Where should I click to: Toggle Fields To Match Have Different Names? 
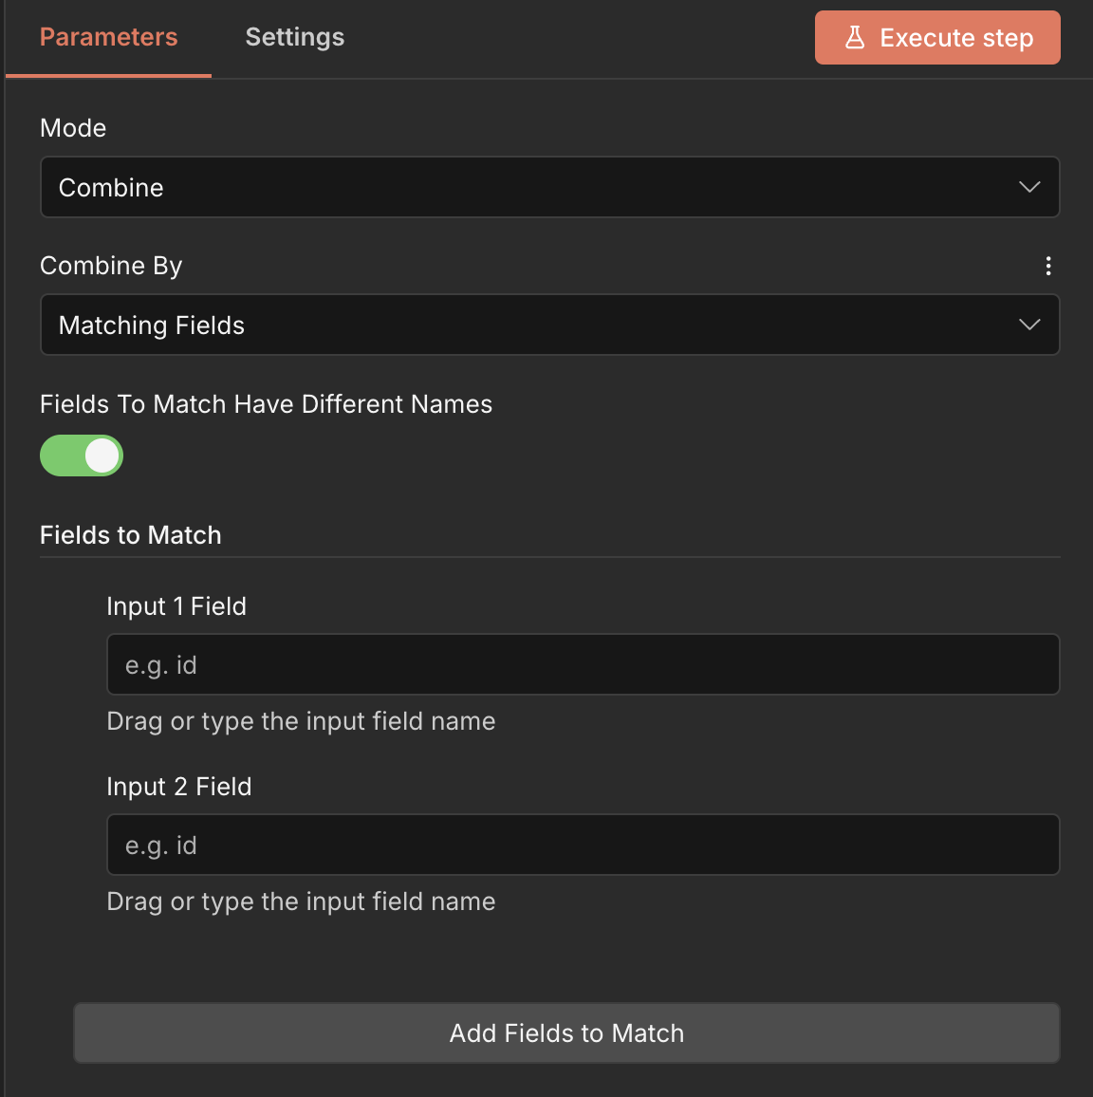(82, 456)
